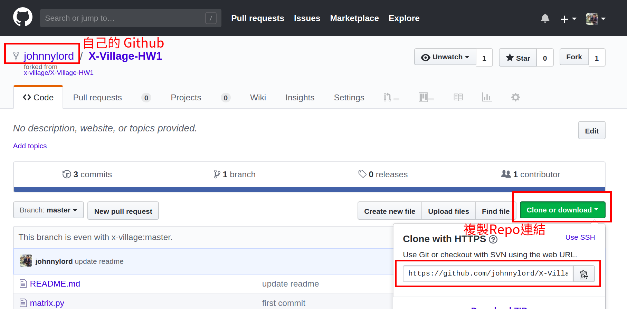Click the commits clock icon
The height and width of the screenshot is (309, 627).
67,174
